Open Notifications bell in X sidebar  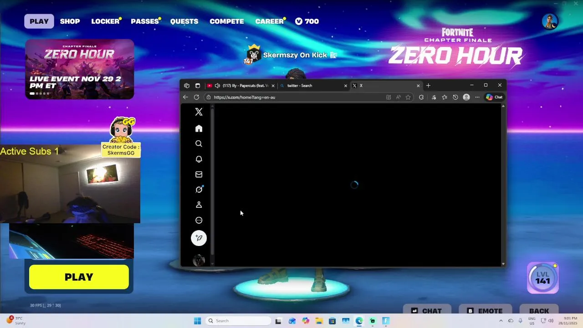[x=199, y=159]
